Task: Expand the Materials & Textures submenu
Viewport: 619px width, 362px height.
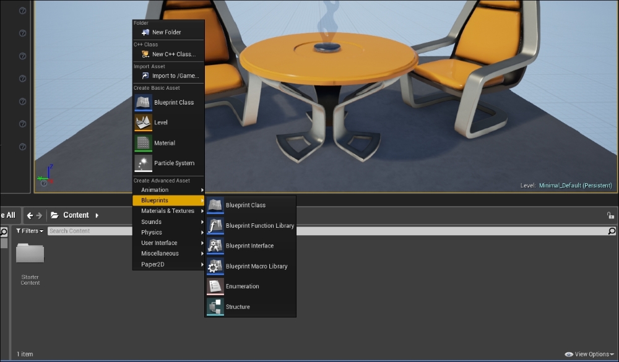Action: click(168, 211)
